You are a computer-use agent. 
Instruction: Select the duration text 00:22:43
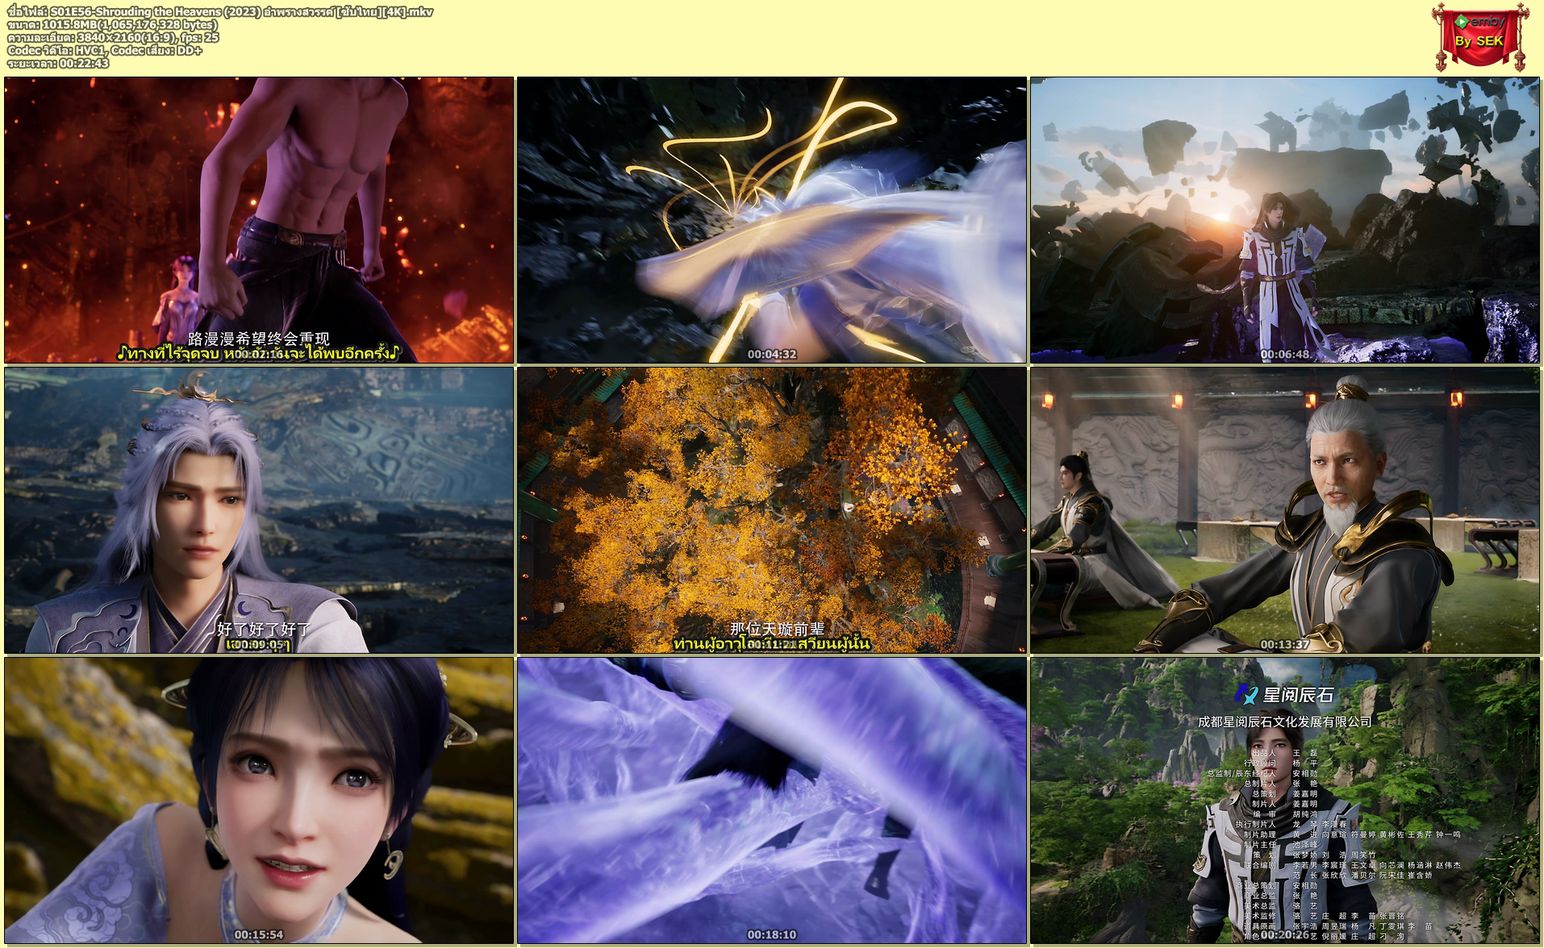click(x=57, y=63)
